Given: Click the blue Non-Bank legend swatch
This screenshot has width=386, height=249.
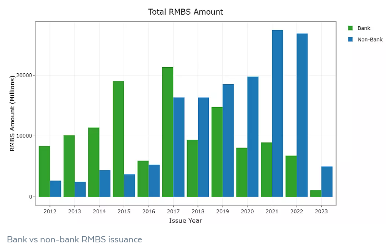Looking at the screenshot, I should pyautogui.click(x=351, y=39).
